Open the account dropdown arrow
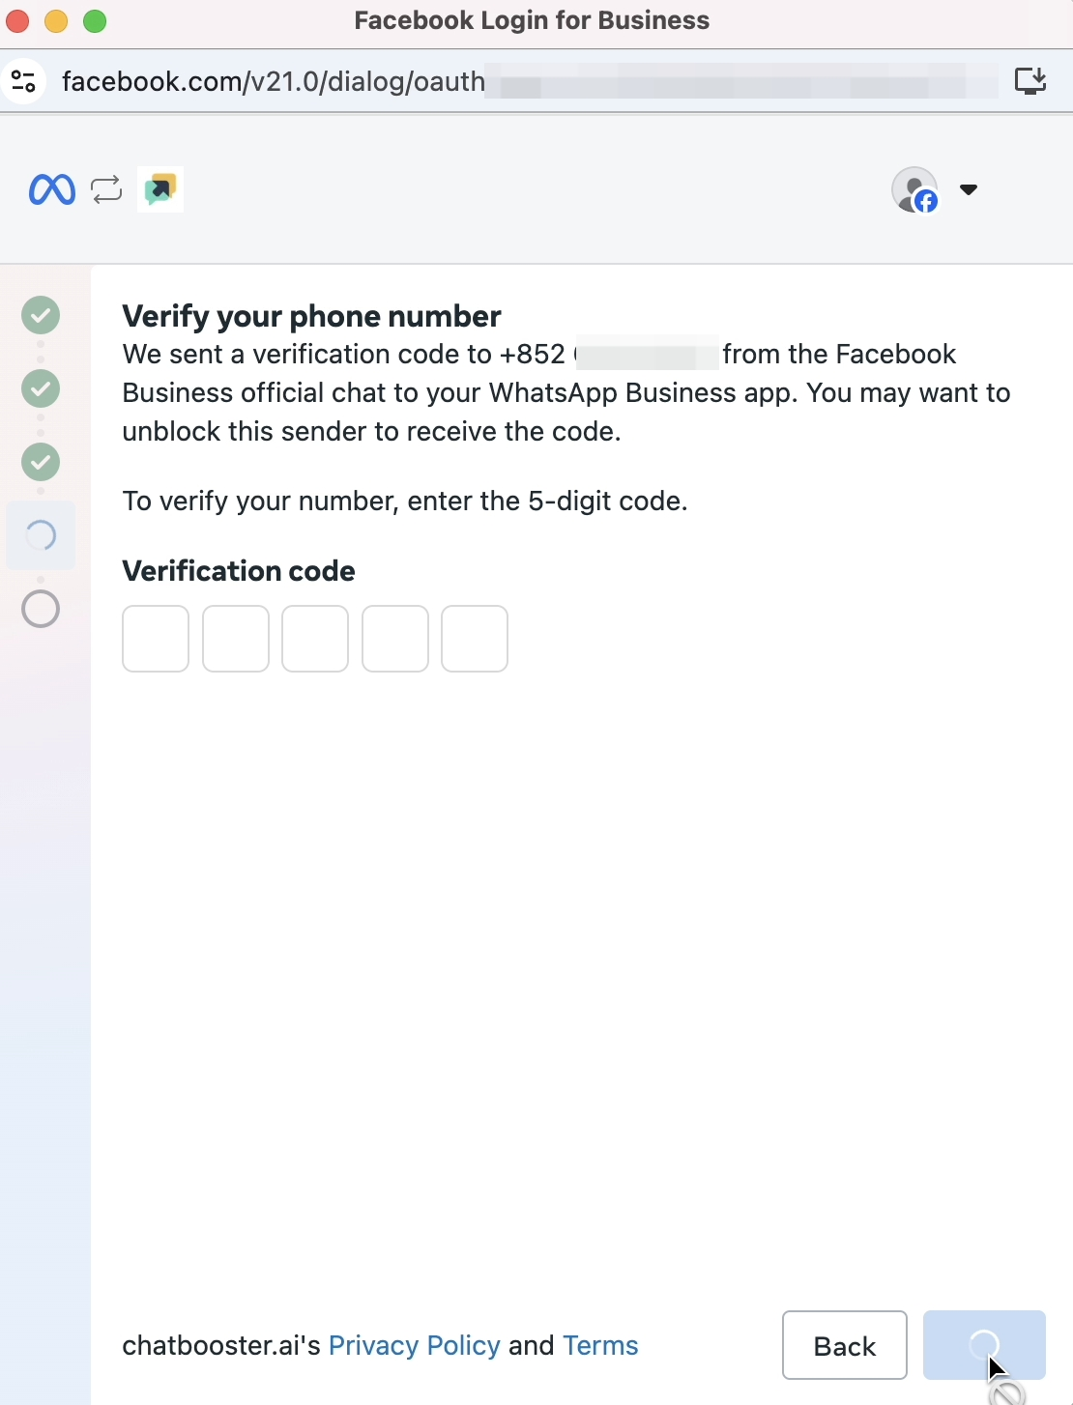 tap(969, 189)
